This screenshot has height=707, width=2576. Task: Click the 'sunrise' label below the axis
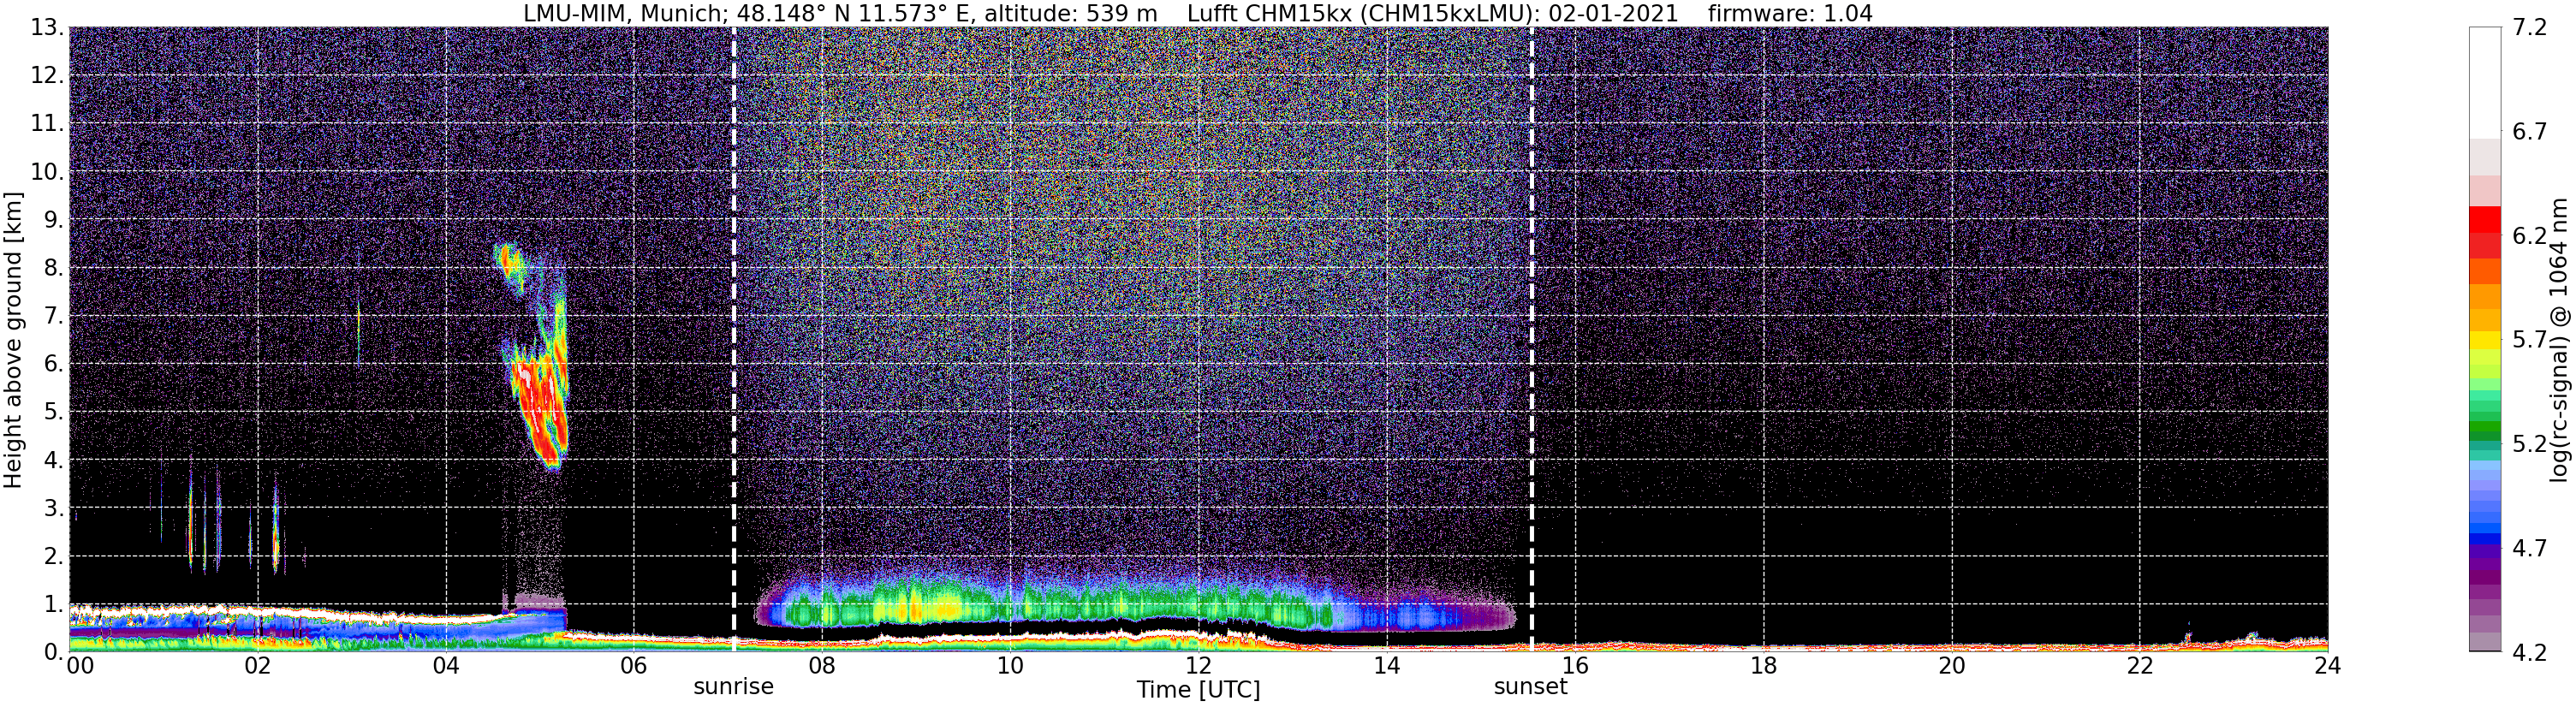click(734, 687)
